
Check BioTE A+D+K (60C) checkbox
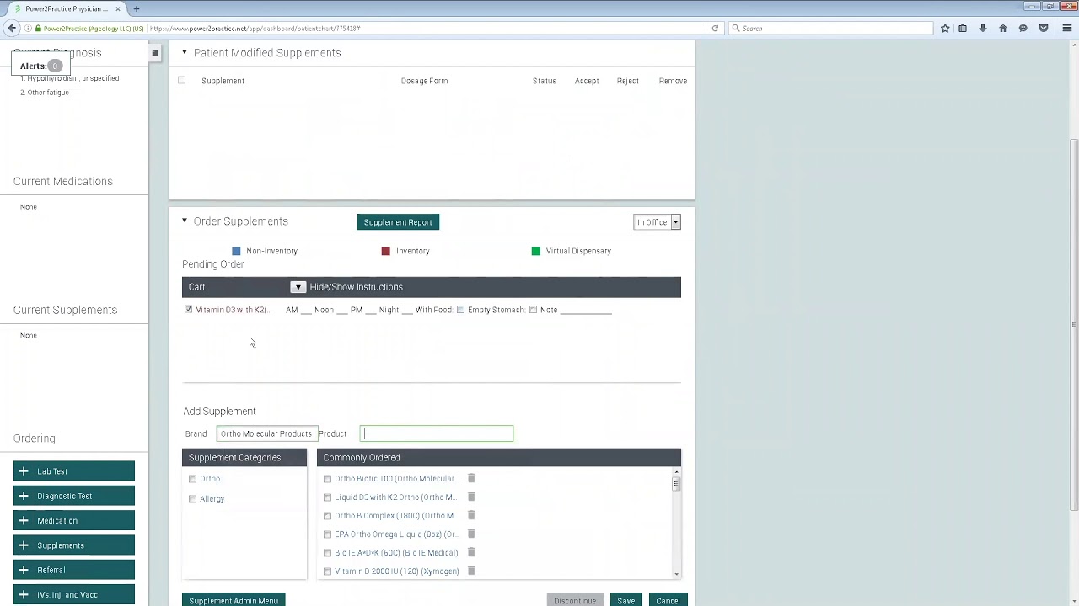click(x=327, y=553)
